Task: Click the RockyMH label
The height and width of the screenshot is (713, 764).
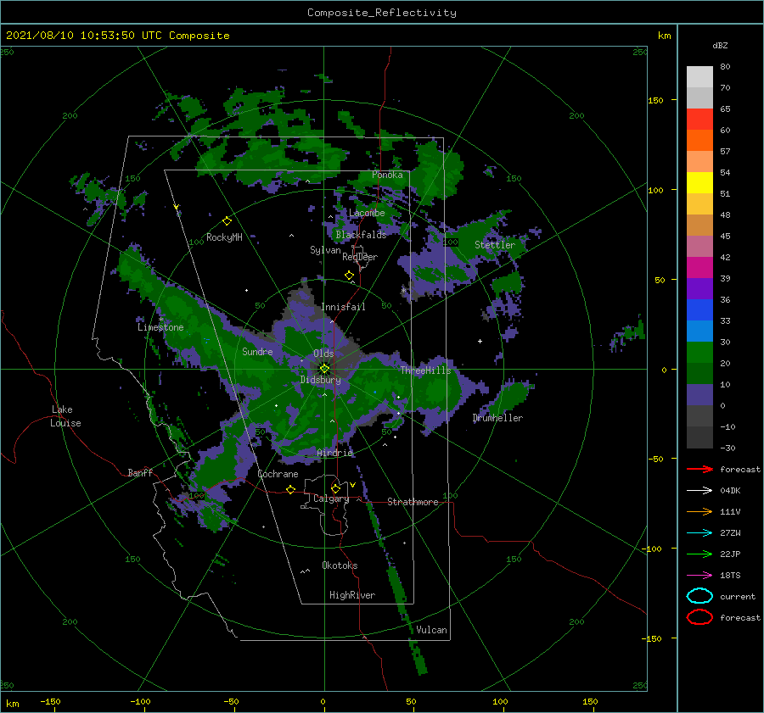Action: (x=224, y=237)
